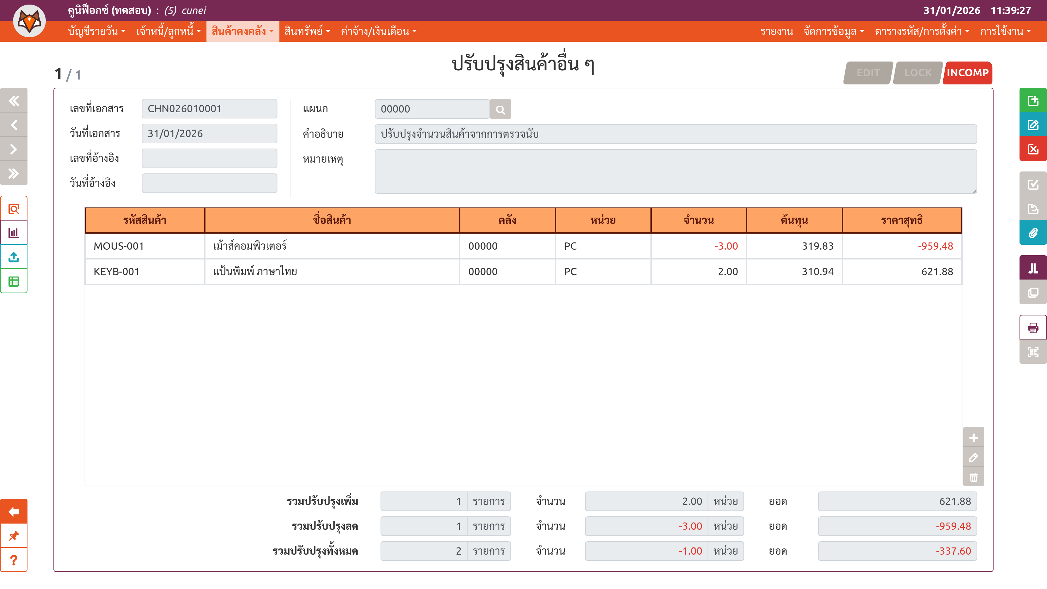Click the orange back arrow button
The height and width of the screenshot is (589, 1047).
pos(14,511)
